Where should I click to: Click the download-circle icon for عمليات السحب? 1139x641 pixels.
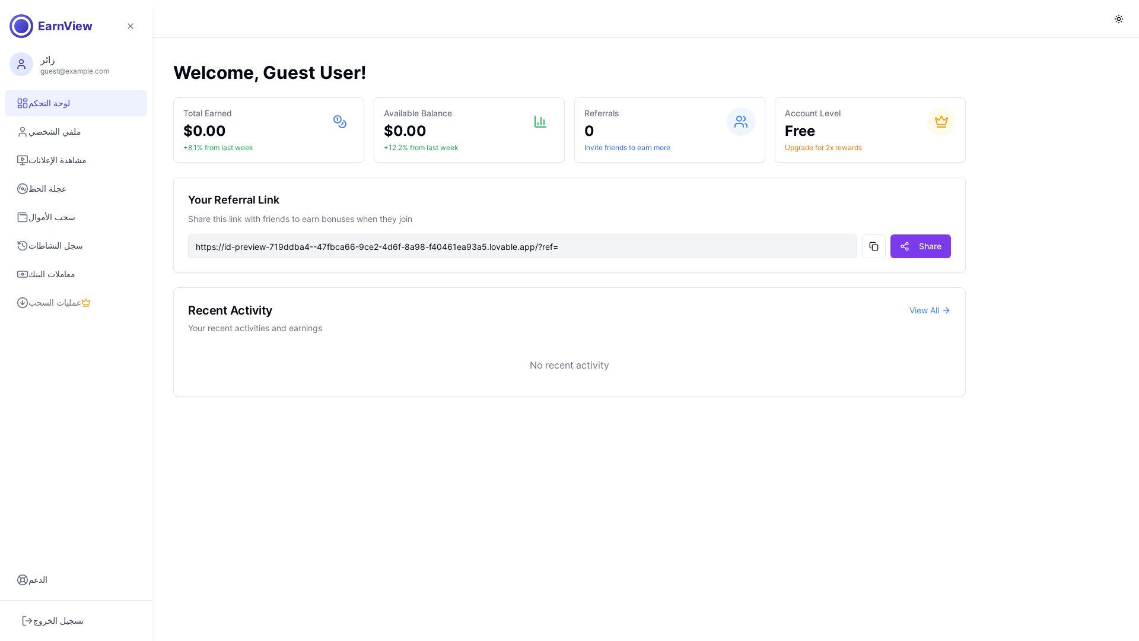[x=23, y=303]
